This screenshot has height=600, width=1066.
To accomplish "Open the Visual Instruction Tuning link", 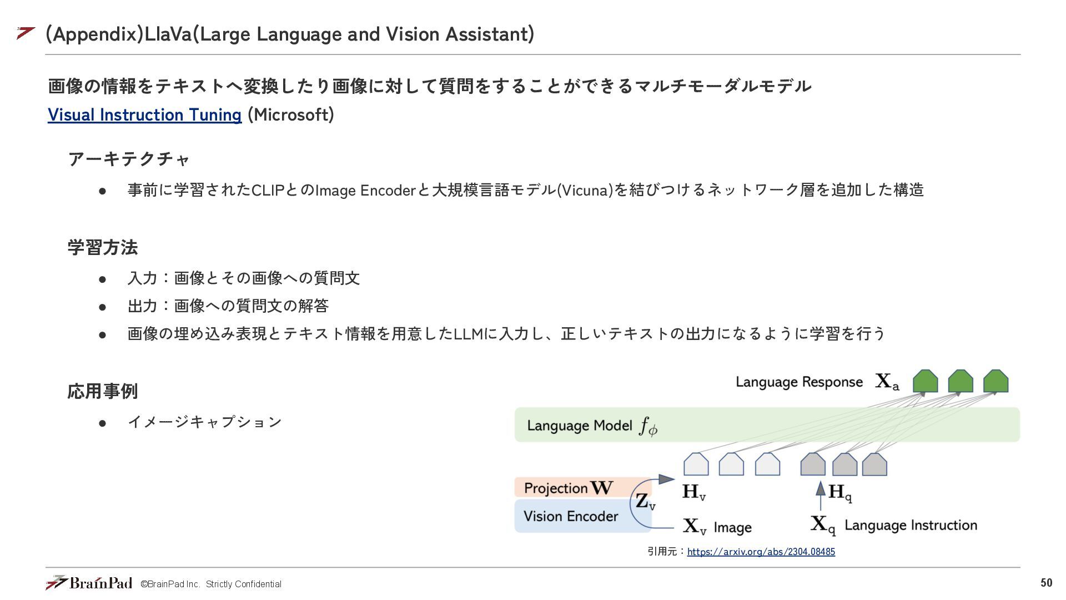I will (x=144, y=114).
